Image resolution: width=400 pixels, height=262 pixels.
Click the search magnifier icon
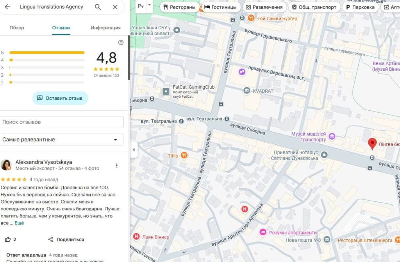click(98, 7)
